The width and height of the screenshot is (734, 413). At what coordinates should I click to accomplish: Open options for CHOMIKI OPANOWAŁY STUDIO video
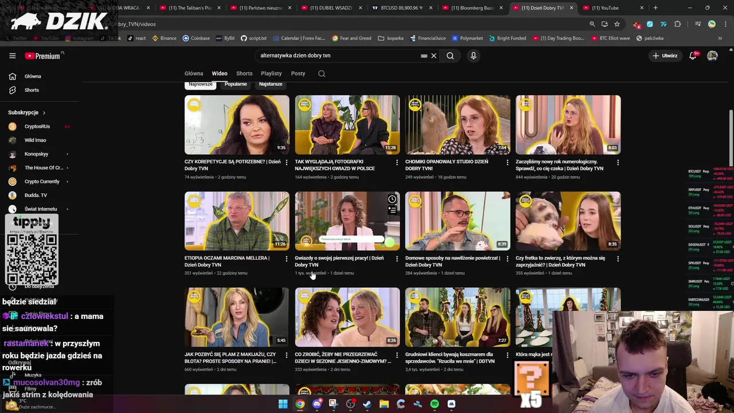coord(507,162)
